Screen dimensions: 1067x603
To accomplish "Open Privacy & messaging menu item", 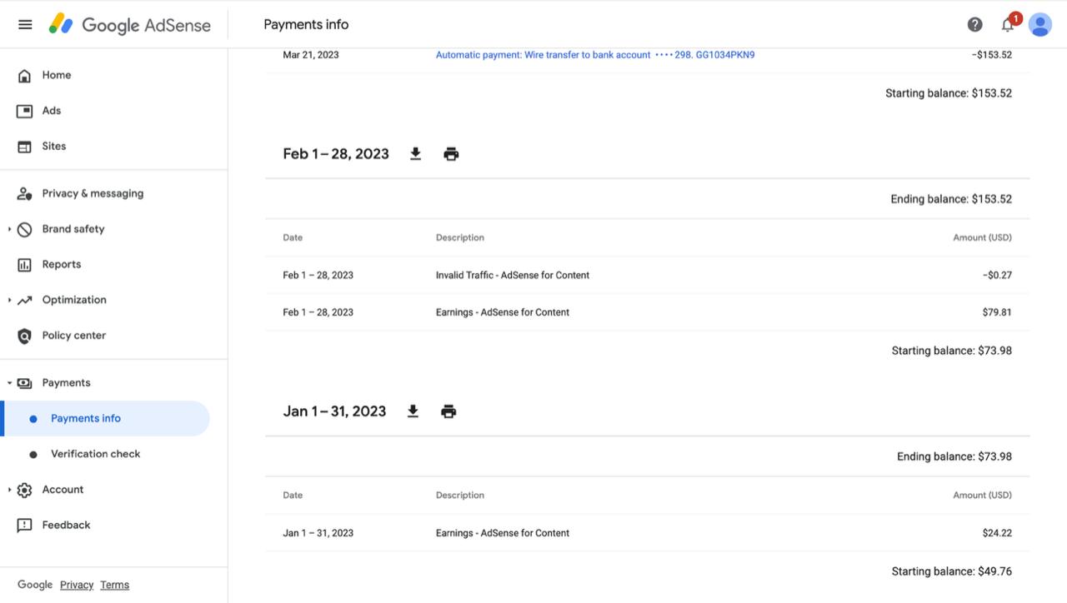I will tap(93, 193).
